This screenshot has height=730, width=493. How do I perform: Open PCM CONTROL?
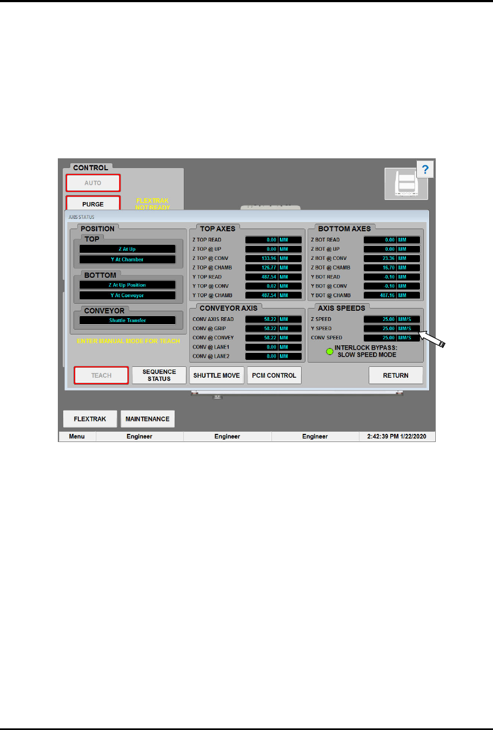274,376
